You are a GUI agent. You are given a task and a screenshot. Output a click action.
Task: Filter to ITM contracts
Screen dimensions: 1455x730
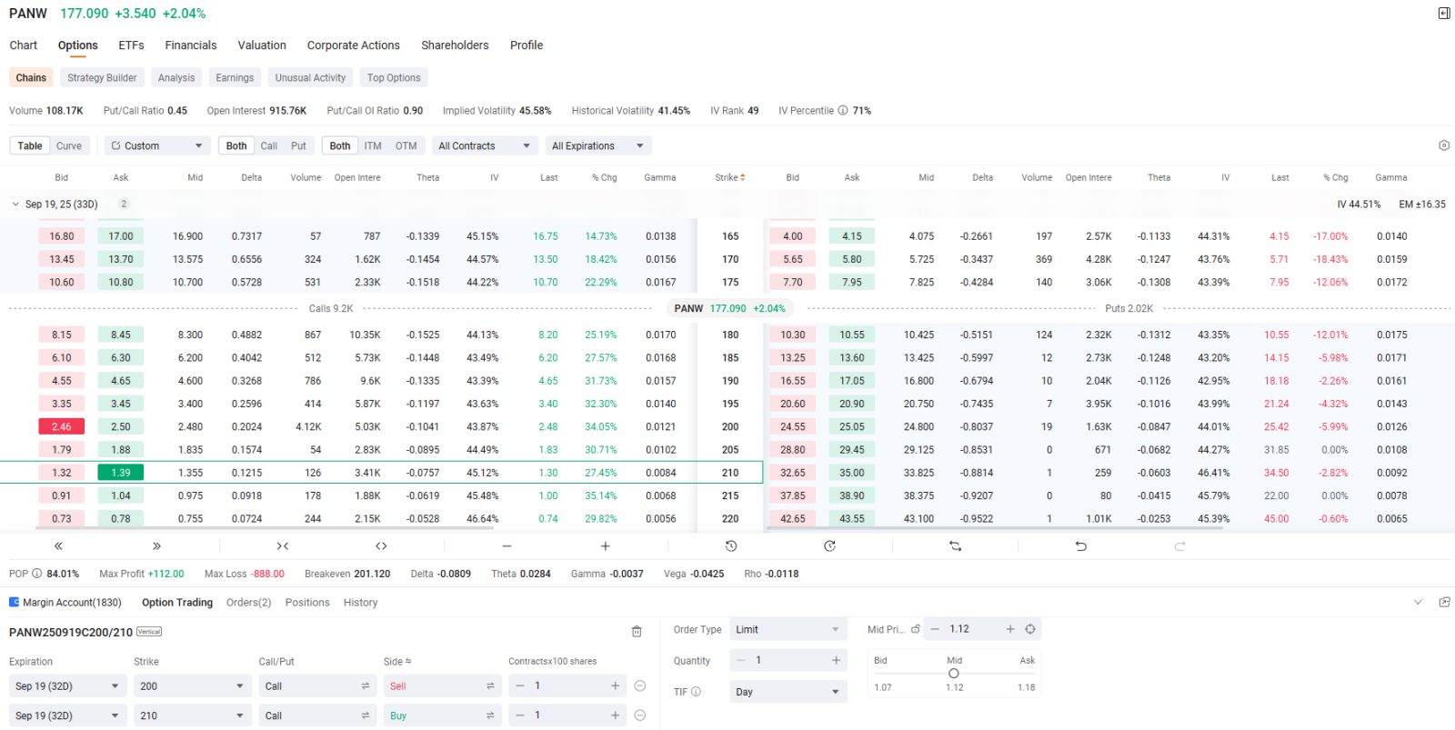click(373, 145)
